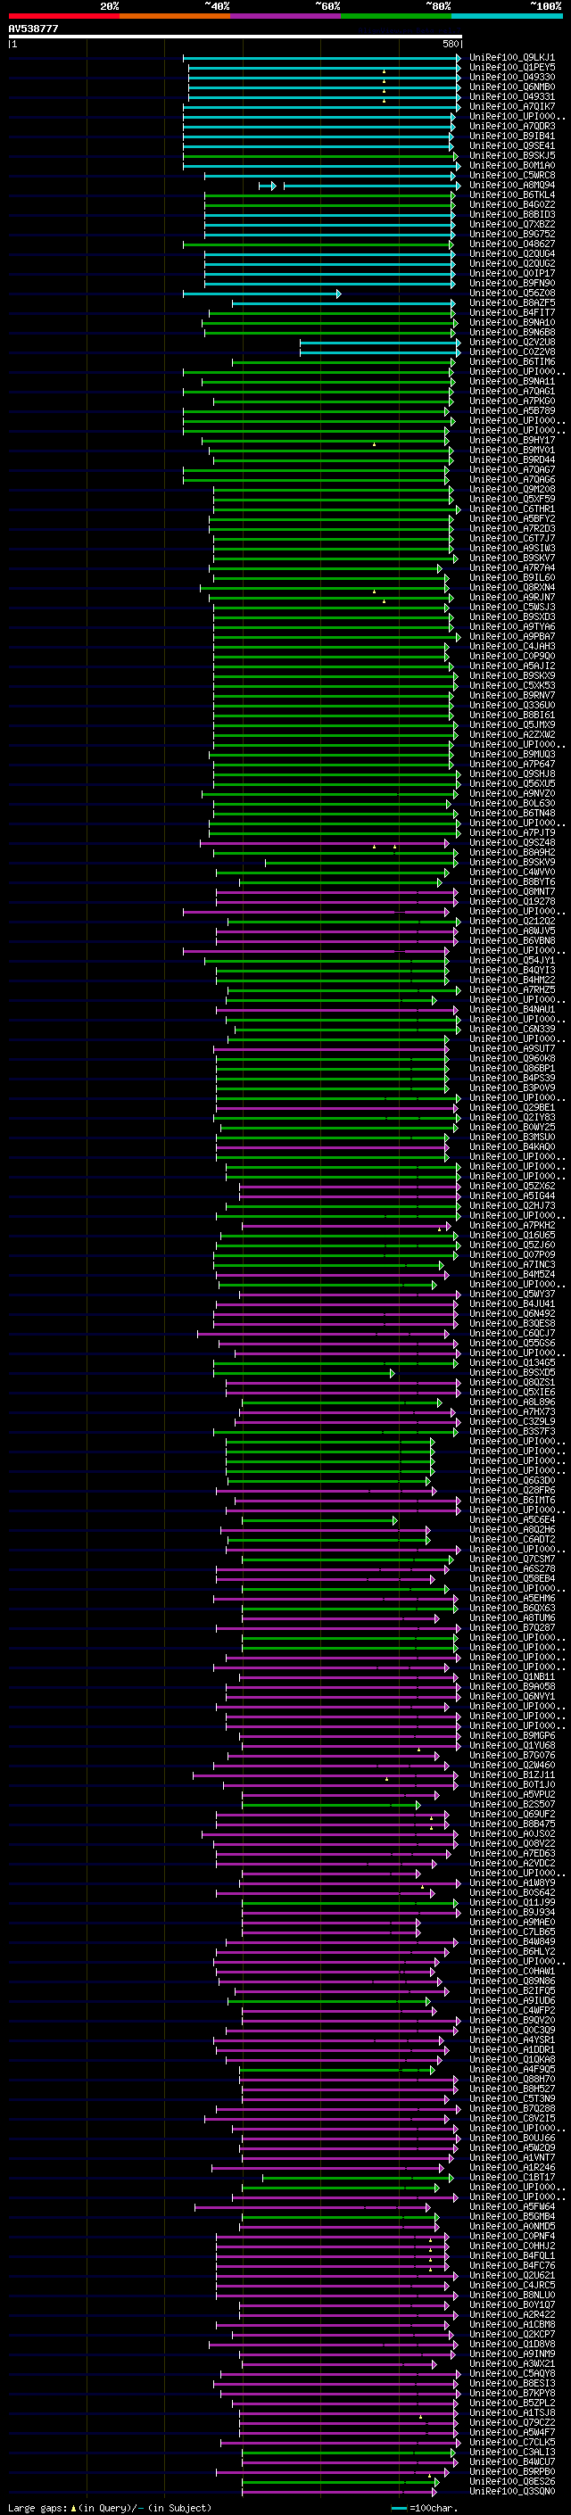Open the UniRef100_A7QIK7 hit link
The image size is (571, 2515).
(x=511, y=106)
